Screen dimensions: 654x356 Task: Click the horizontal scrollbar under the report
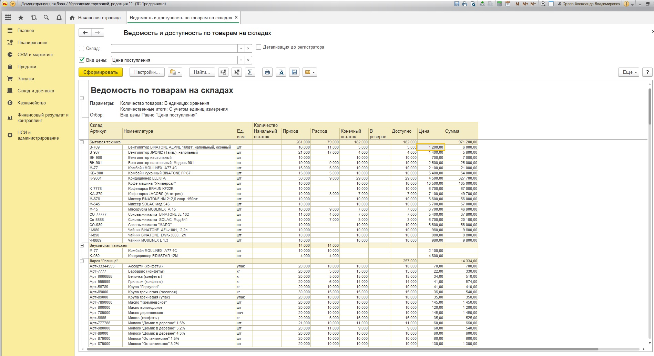[345, 349]
